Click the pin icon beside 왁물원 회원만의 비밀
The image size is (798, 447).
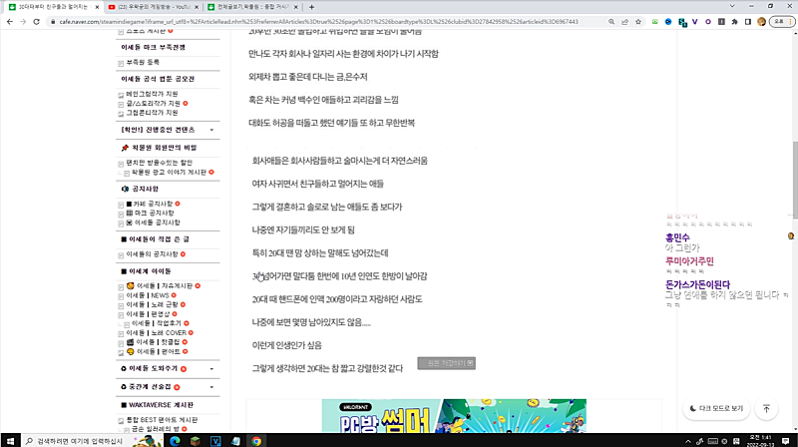(x=125, y=148)
